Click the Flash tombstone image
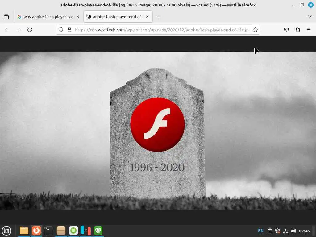316x237 pixels. click(x=158, y=131)
